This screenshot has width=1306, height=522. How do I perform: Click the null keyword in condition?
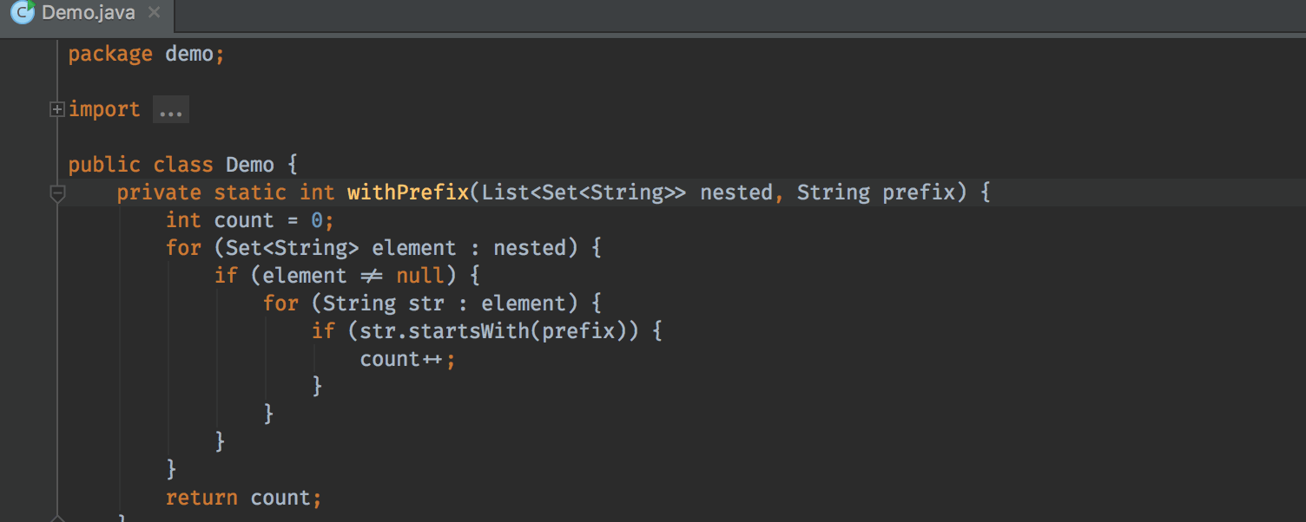[420, 276]
